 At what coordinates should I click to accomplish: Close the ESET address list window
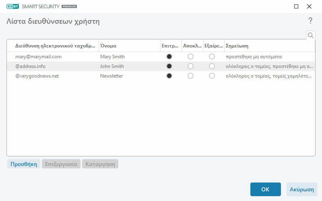(x=309, y=6)
